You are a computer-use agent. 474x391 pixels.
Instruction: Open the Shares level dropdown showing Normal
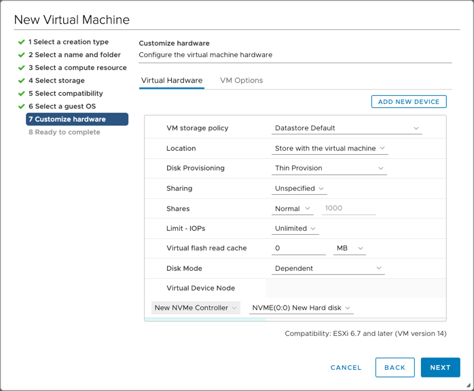[292, 209]
